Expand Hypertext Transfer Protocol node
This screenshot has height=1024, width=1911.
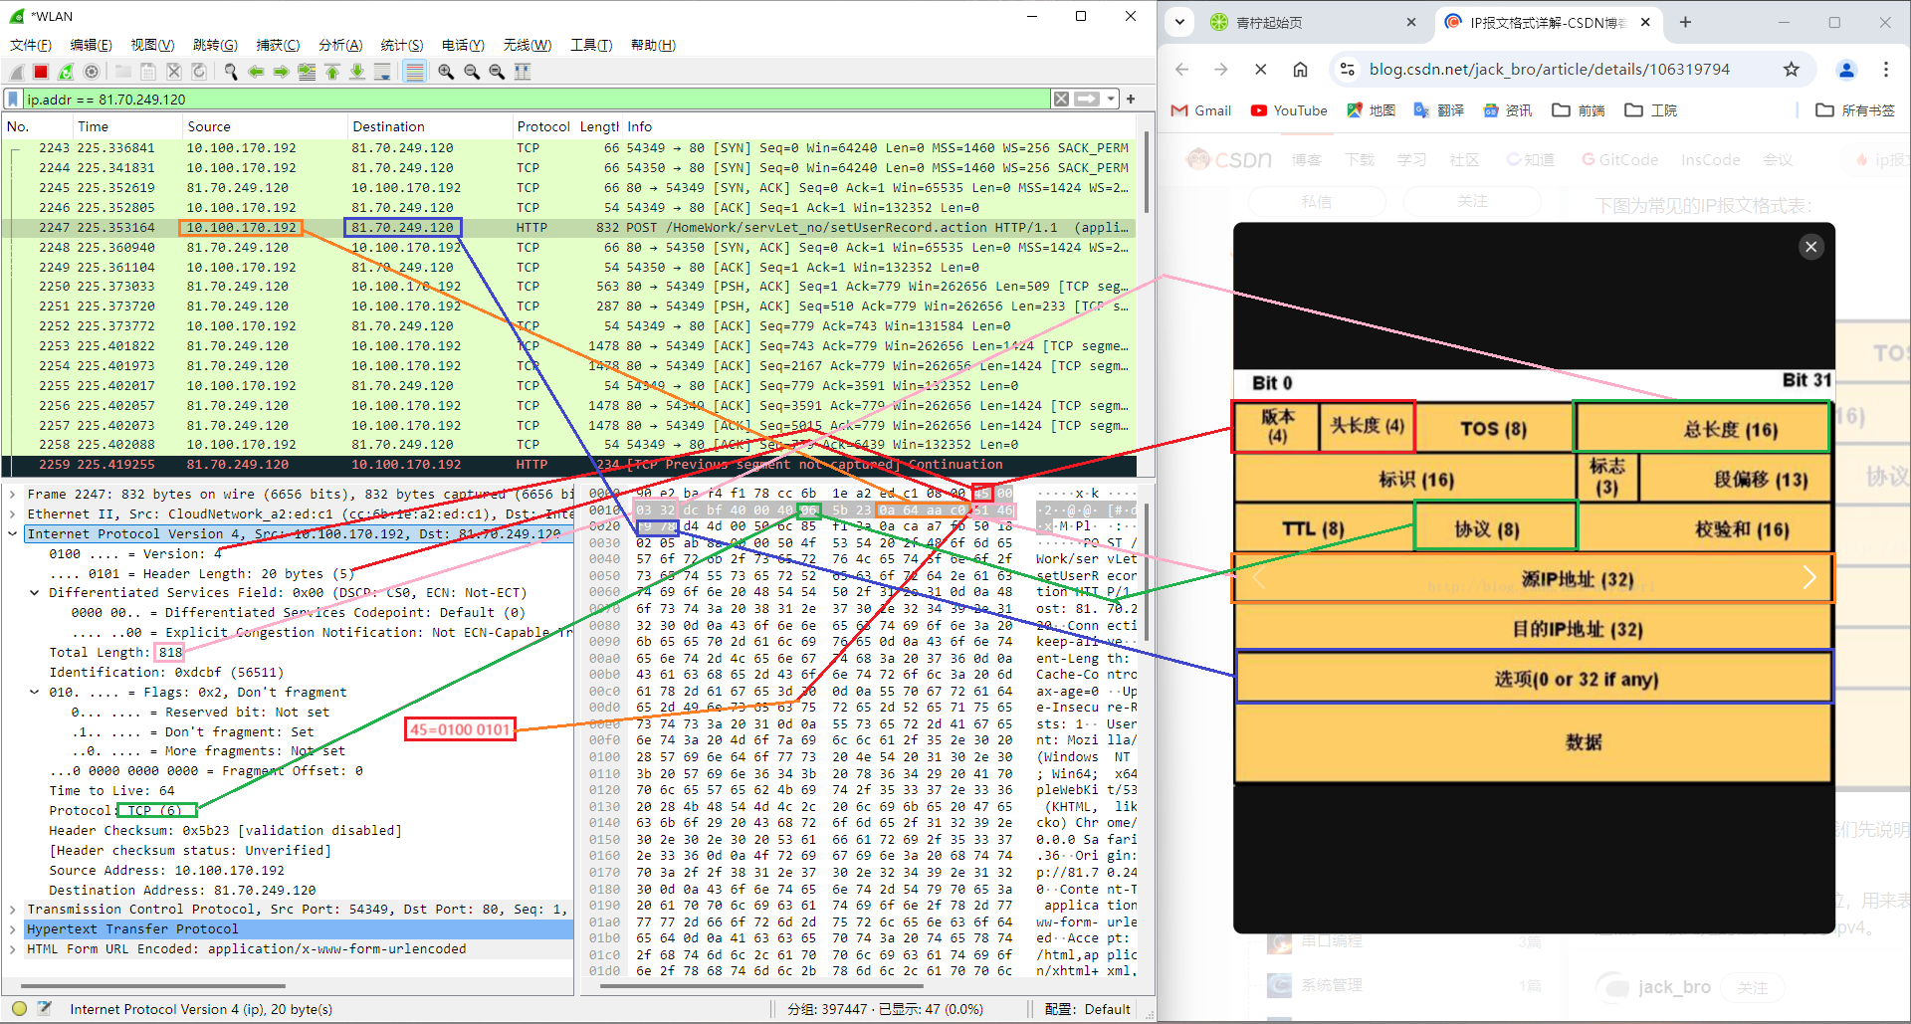13,929
